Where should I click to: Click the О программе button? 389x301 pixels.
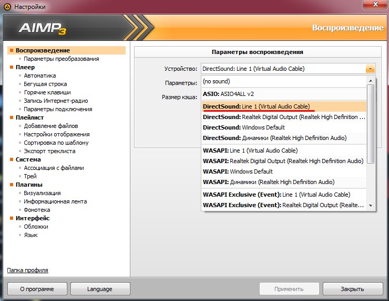(x=37, y=289)
